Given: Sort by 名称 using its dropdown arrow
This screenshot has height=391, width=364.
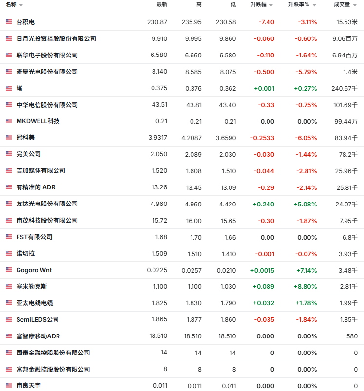Looking at the screenshot, I should (x=21, y=5).
